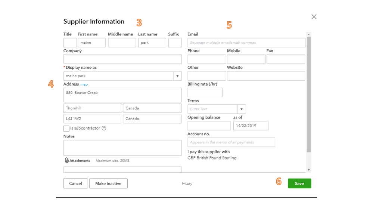Screen dimensions: 373x210
Task: Click the subcontractor help question mark icon
Action: [104, 128]
